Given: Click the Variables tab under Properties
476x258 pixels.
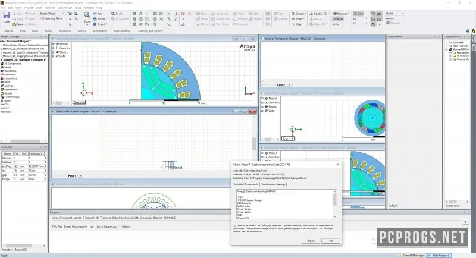Looking at the screenshot, I should pos(7,250).
